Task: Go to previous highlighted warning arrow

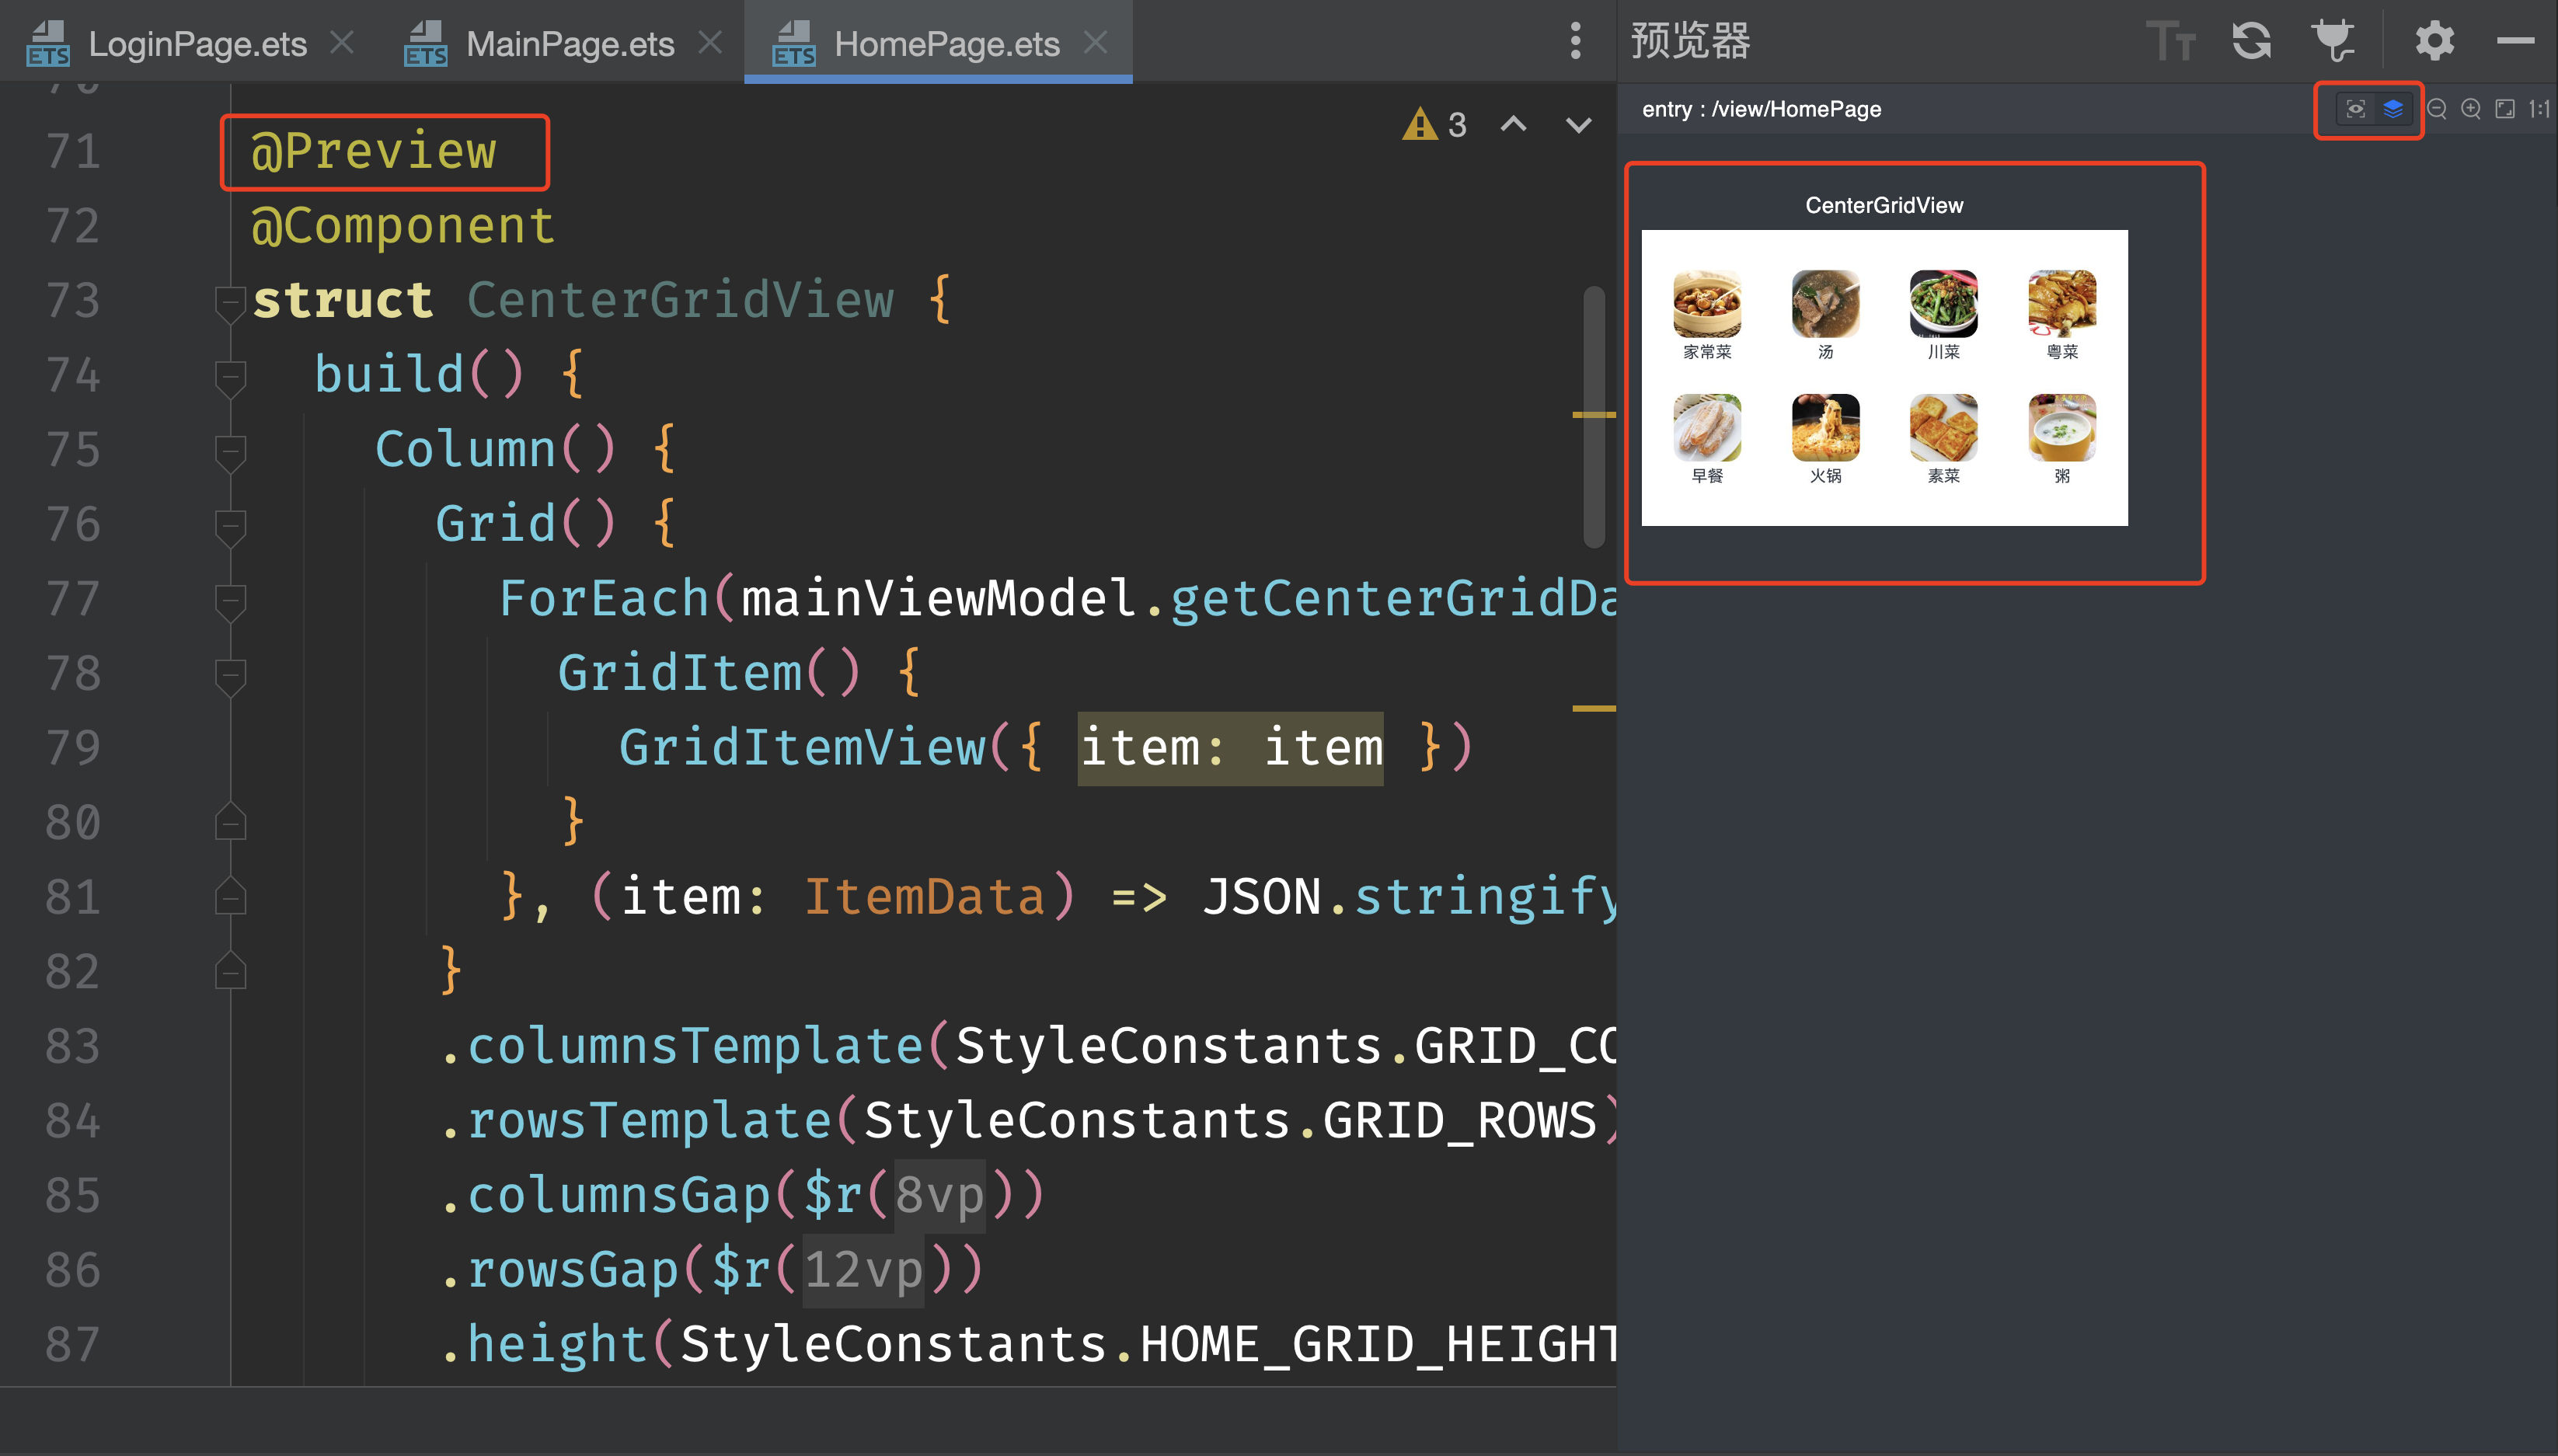Action: coord(1513,125)
